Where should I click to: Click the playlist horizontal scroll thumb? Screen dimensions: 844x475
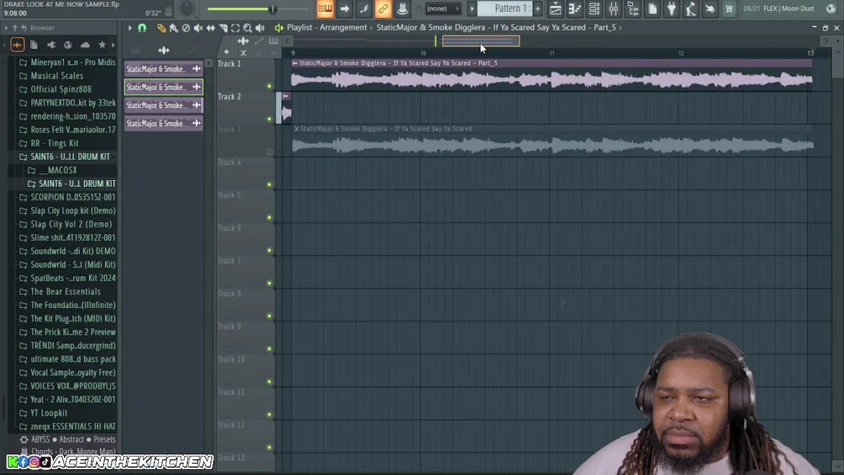pyautogui.click(x=481, y=41)
